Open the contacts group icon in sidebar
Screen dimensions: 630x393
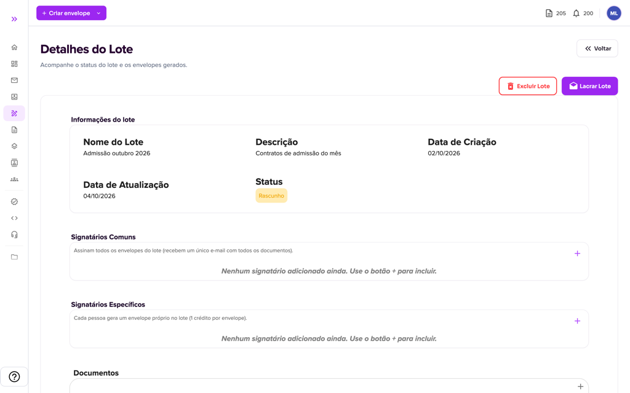coord(14,179)
